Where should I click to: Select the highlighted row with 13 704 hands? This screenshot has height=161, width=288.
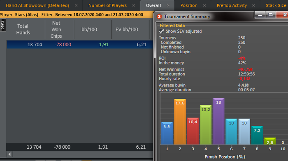80,45
